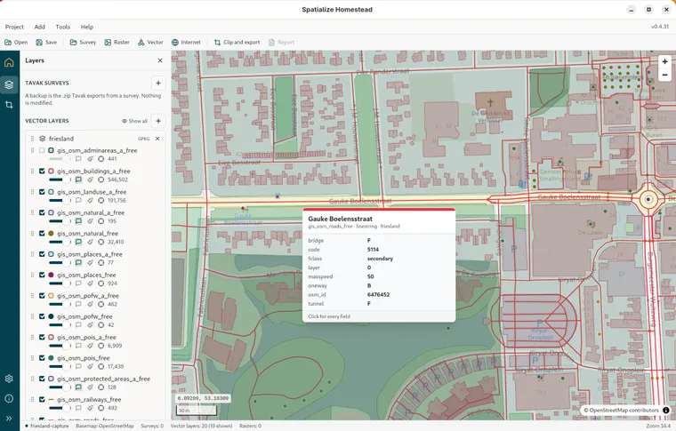This screenshot has width=676, height=431.
Task: Toggle labels for gis_osm_natural_a_free
Action: click(78, 221)
